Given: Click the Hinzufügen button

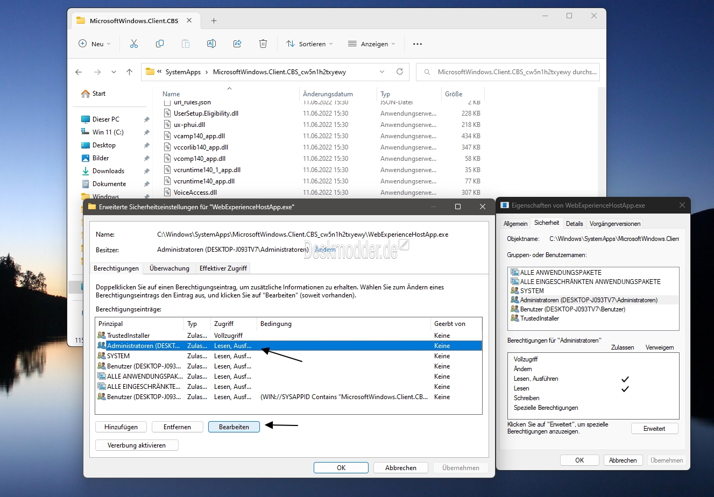Looking at the screenshot, I should tap(121, 427).
